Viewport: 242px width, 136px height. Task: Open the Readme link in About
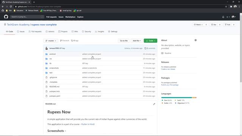pos(166,53)
